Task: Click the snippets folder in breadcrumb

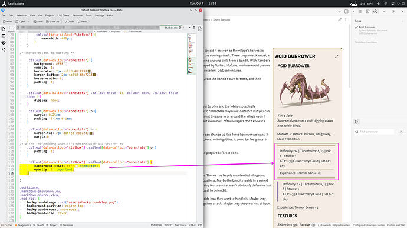Action: tap(116, 32)
